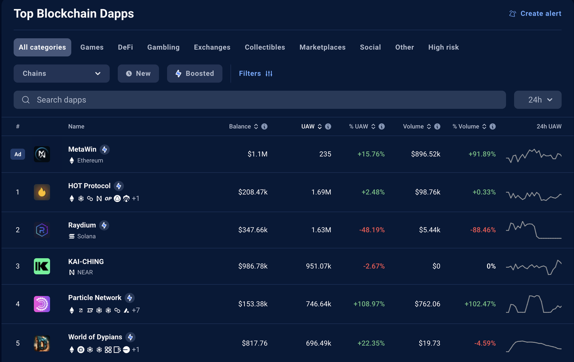
Task: Expand the +1 chains under HOT Protocol
Action: tap(135, 198)
